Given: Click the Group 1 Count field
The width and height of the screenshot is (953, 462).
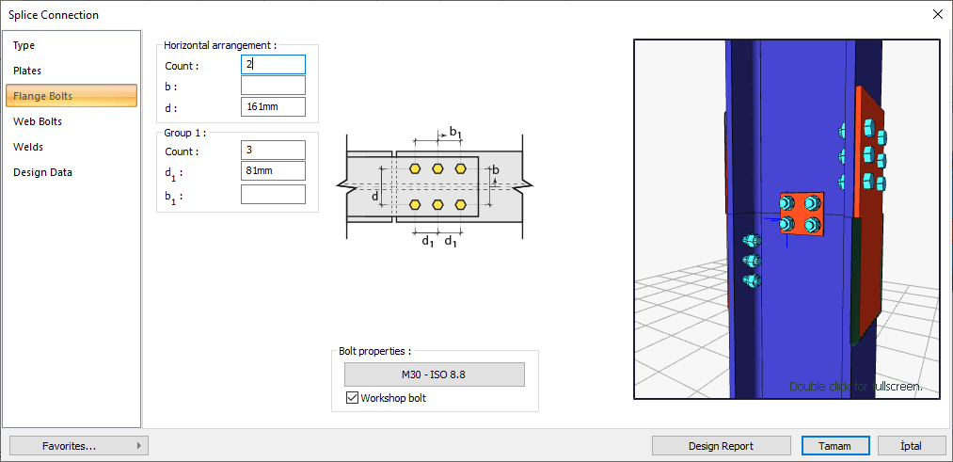Looking at the screenshot, I should coord(273,151).
